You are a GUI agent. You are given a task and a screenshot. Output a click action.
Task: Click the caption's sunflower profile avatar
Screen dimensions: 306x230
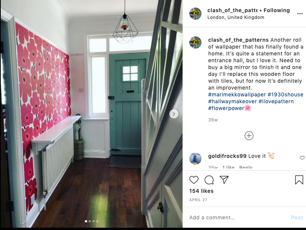pyautogui.click(x=195, y=43)
